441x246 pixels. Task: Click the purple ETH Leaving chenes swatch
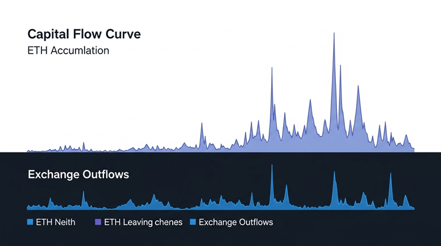pos(98,222)
